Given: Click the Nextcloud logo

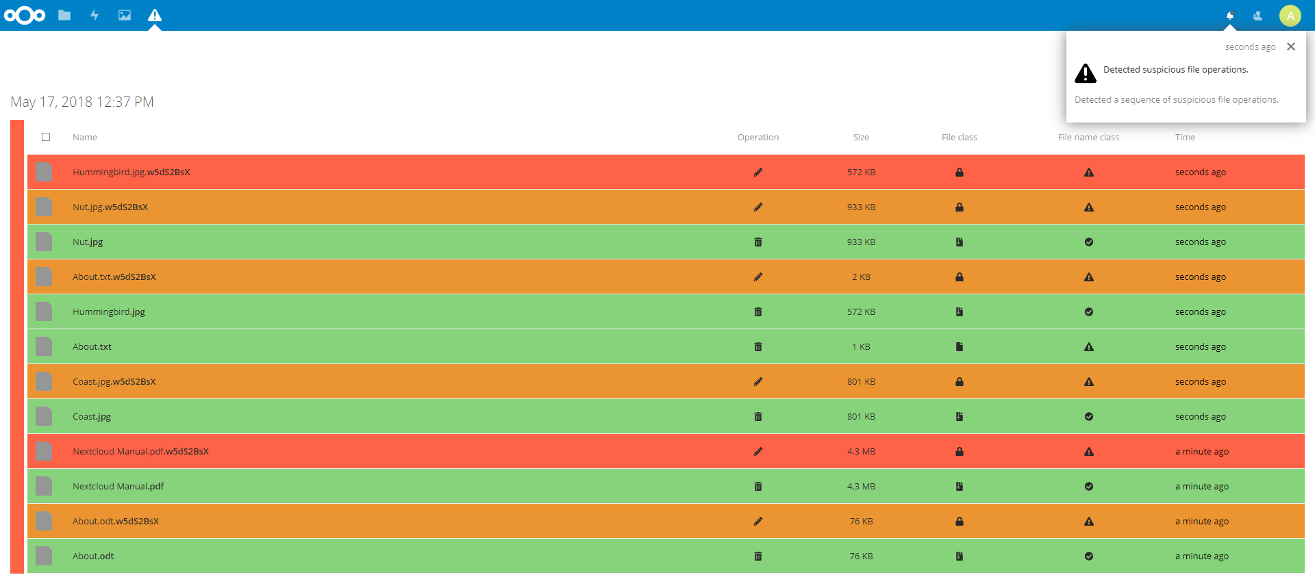Looking at the screenshot, I should click(25, 15).
